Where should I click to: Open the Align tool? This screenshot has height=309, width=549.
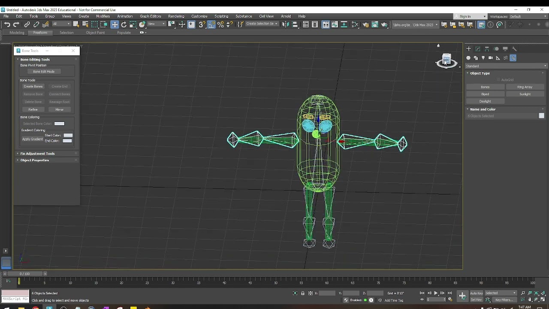point(295,24)
